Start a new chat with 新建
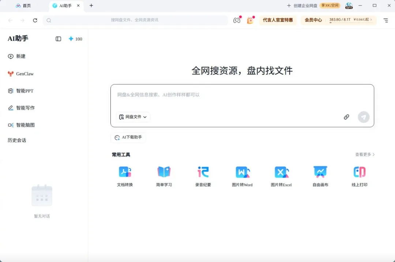This screenshot has width=395, height=262. coord(16,56)
